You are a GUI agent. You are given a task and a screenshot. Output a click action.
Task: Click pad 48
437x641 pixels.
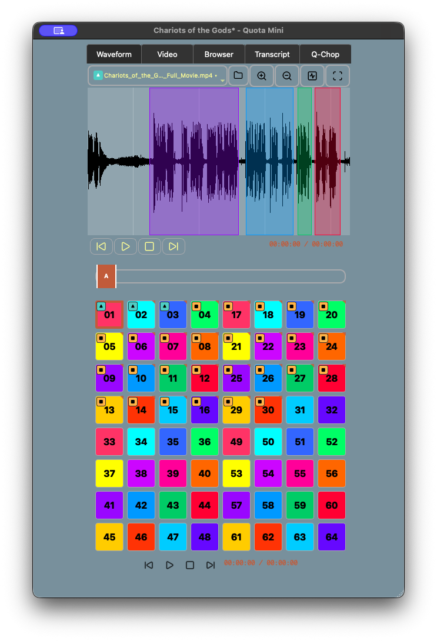pyautogui.click(x=205, y=537)
